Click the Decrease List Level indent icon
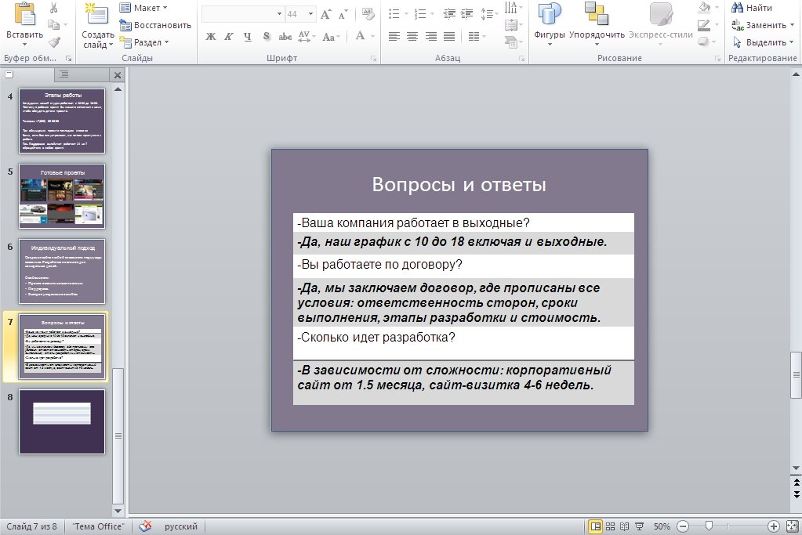Viewport: 802px width, 535px height. [449, 14]
